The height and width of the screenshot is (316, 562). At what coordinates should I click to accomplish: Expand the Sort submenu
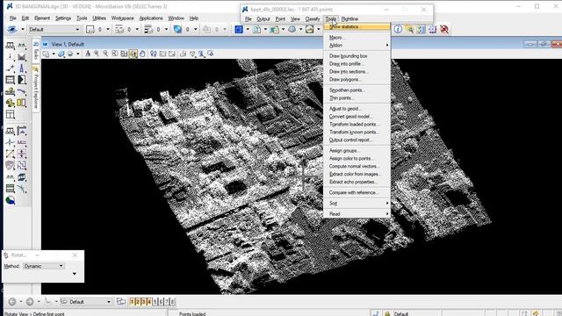tap(357, 204)
